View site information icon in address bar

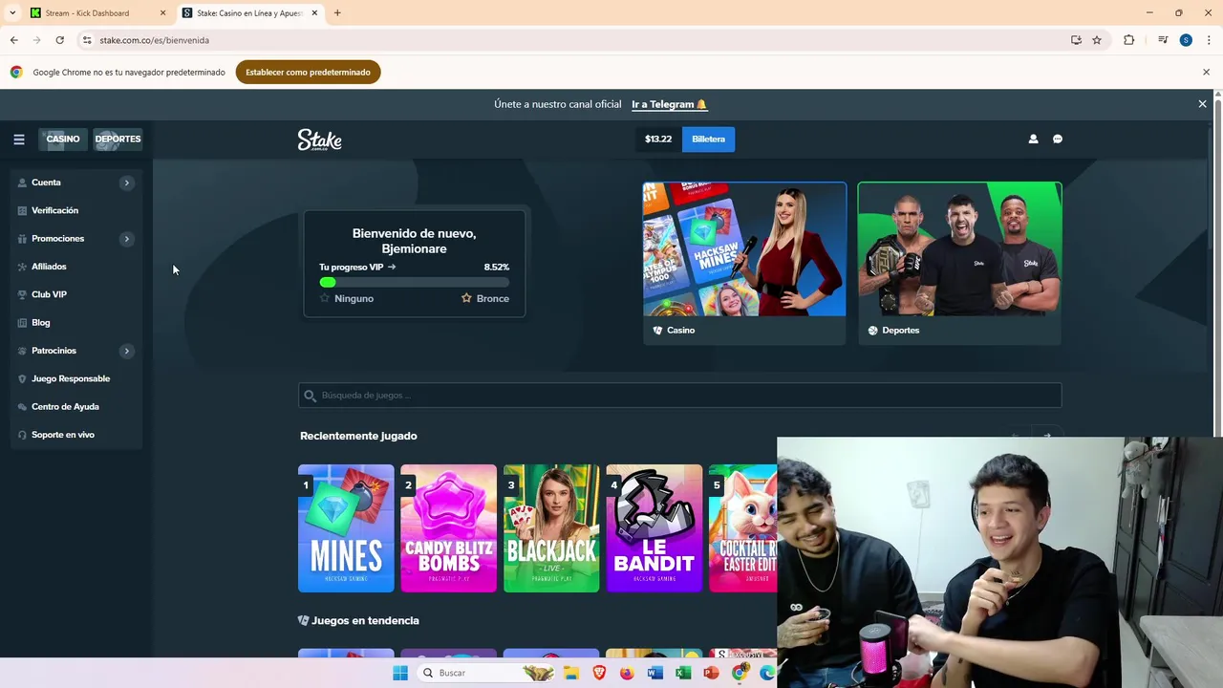pyautogui.click(x=87, y=40)
